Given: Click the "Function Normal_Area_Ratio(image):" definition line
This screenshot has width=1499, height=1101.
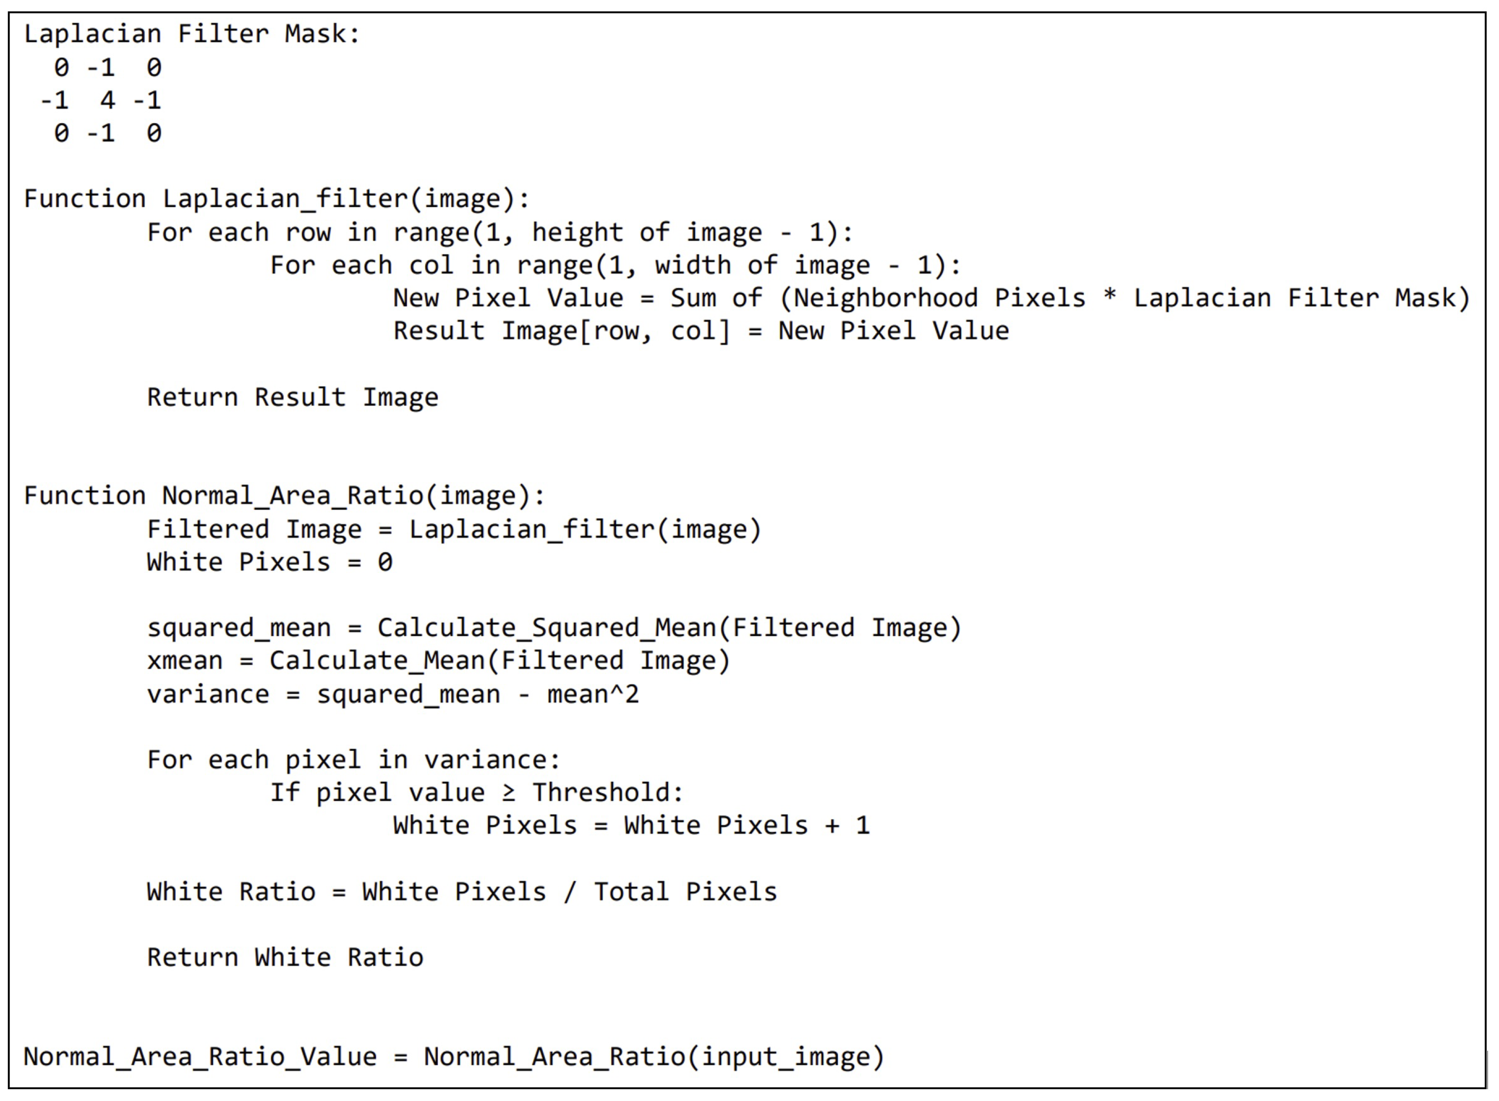Looking at the screenshot, I should (285, 496).
